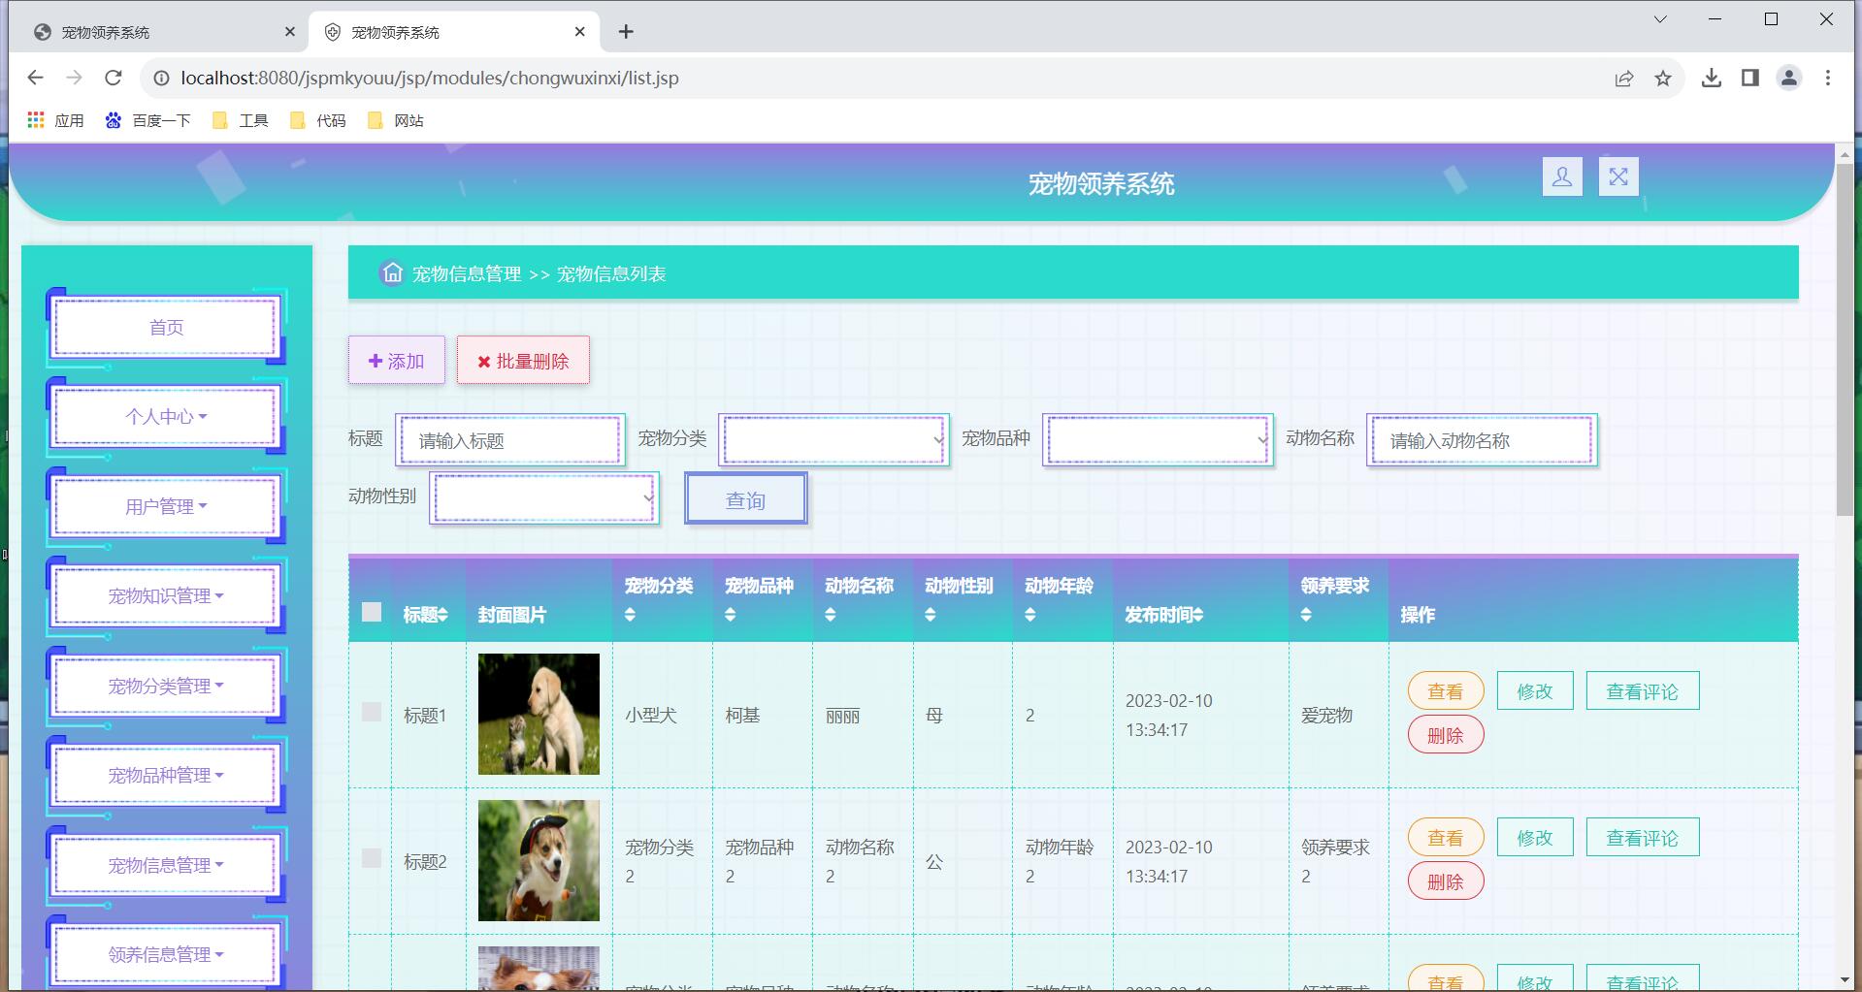This screenshot has width=1862, height=992.
Task: Open the tab search chevron
Action: (x=1660, y=19)
